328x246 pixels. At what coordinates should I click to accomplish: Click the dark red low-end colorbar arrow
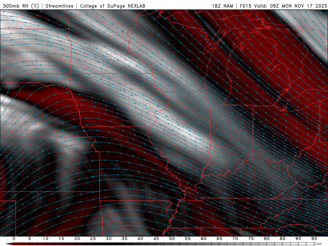[x=9, y=244]
